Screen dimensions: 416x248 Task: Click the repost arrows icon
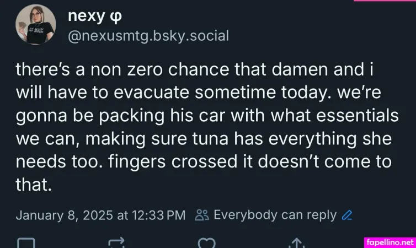(x=117, y=242)
